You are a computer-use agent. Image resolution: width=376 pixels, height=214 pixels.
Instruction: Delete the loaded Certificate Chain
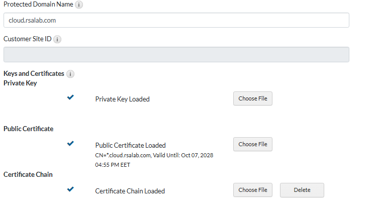(x=302, y=190)
